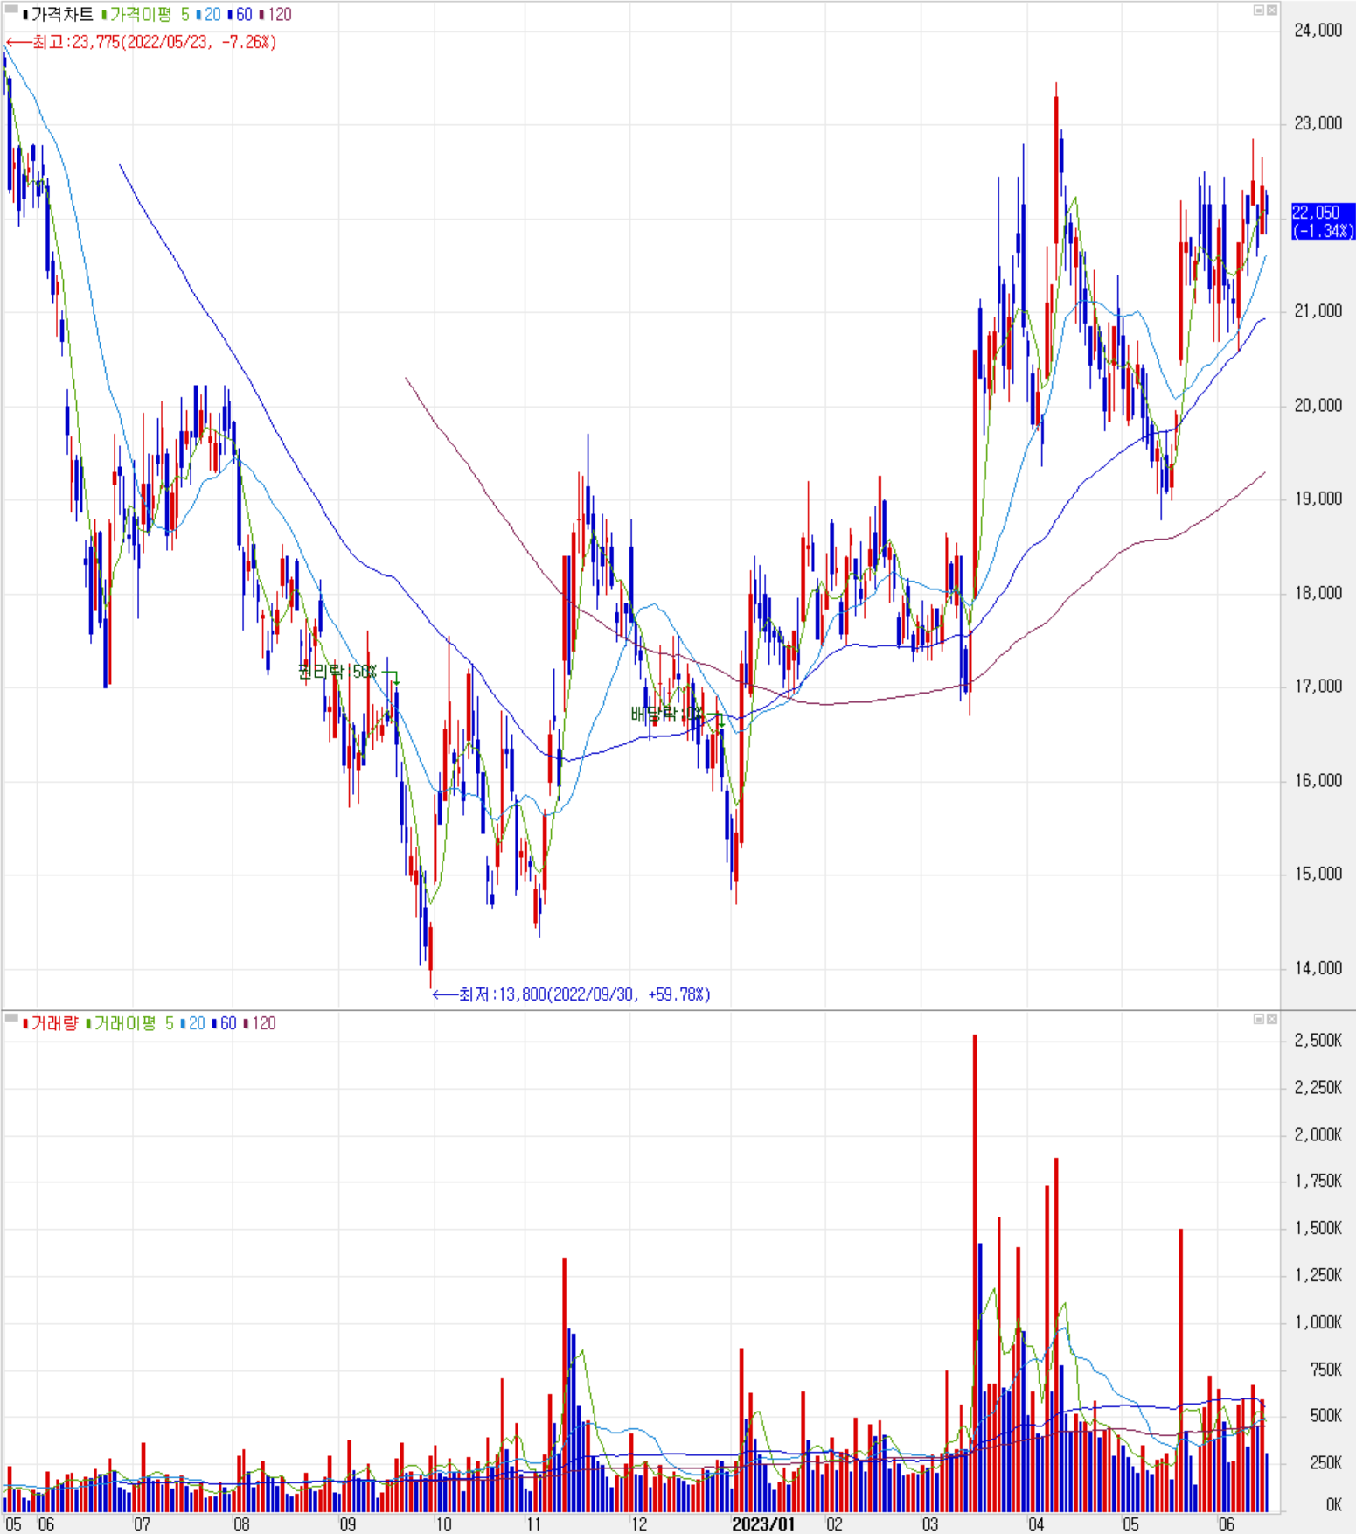Click the 1,750K volume axis label

[1318, 1182]
